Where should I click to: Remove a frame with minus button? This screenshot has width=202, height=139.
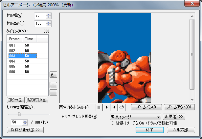pos(53,92)
